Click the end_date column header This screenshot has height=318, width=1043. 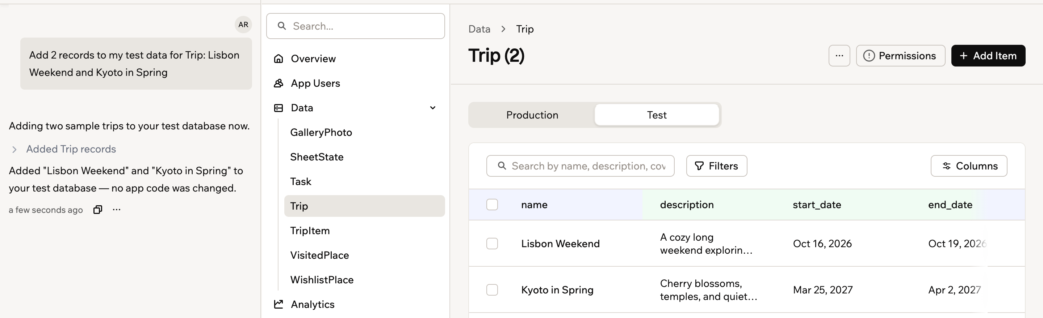click(x=950, y=205)
